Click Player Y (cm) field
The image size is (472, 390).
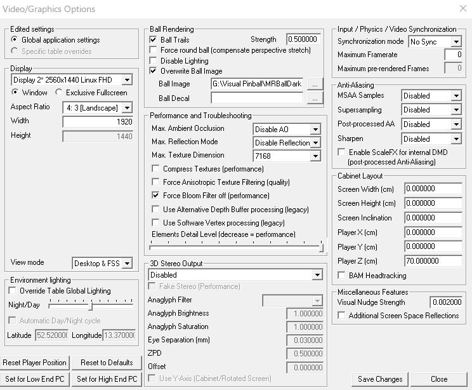(433, 246)
